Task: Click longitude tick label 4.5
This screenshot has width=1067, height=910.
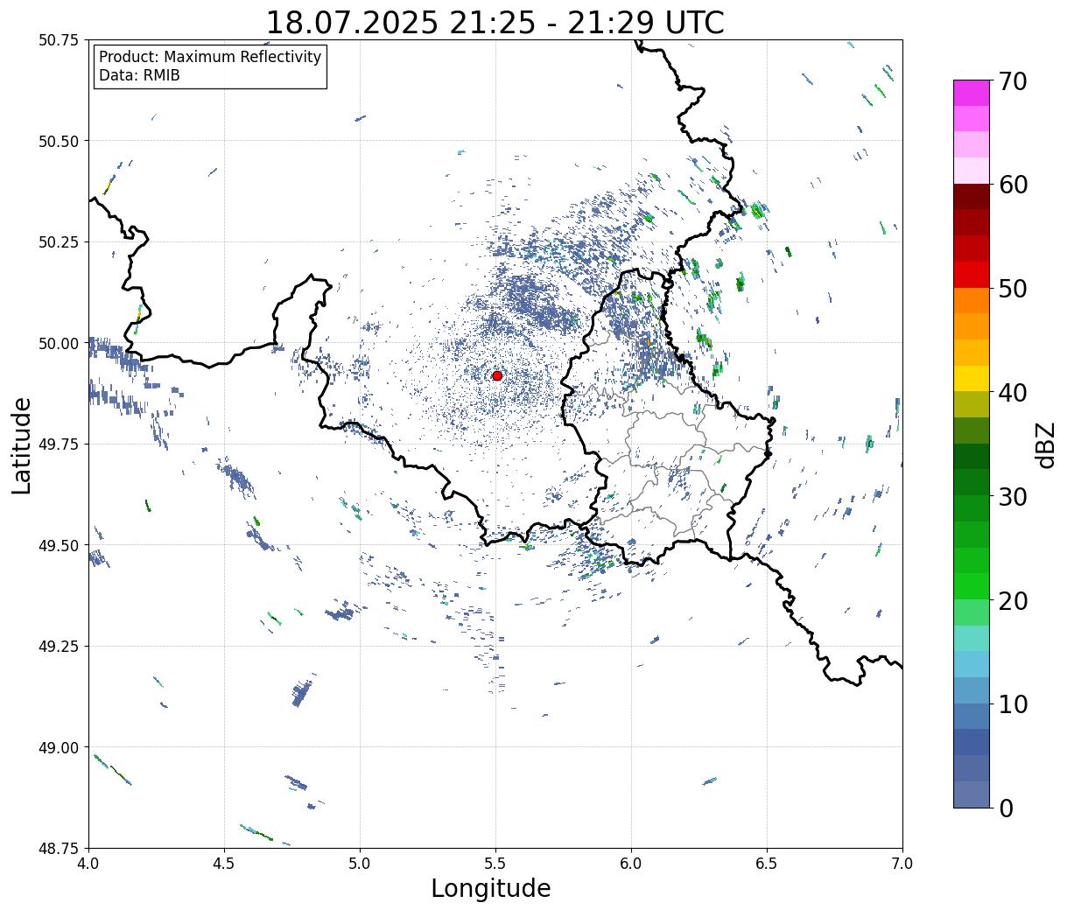Action: [224, 863]
